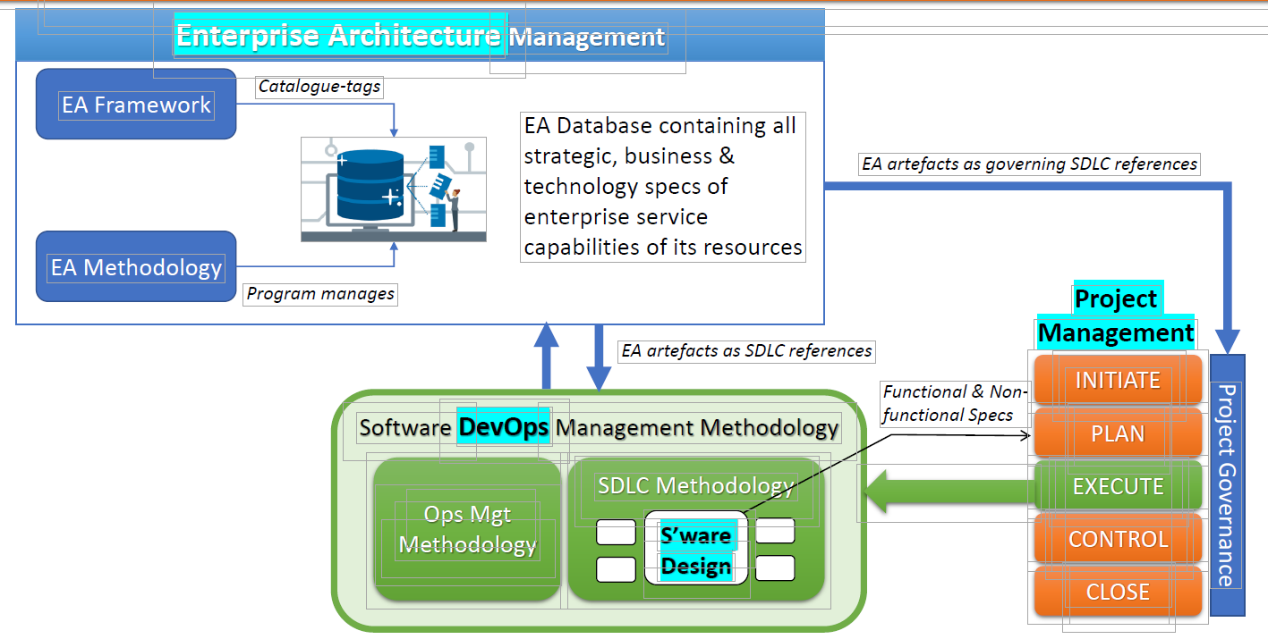Screen dimensions: 1268x639
Task: Select the SDLC Methodology label
Action: coord(695,485)
